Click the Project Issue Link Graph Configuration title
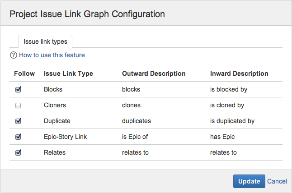Viewport: 292px width, 193px height. pyautogui.click(x=87, y=14)
